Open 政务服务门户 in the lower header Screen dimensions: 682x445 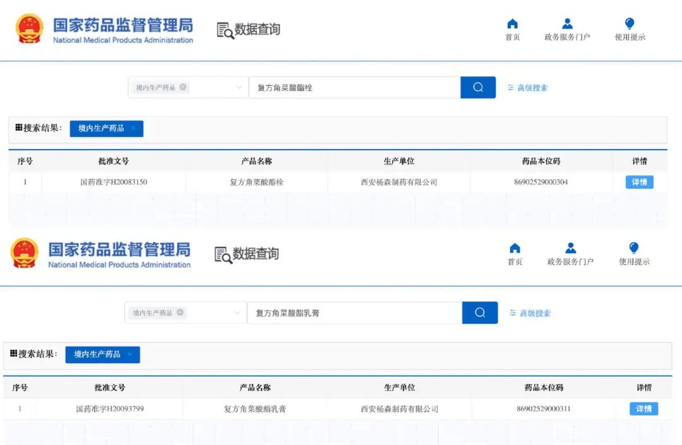click(570, 248)
